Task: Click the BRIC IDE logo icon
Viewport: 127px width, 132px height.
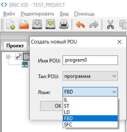Action: 4,5
